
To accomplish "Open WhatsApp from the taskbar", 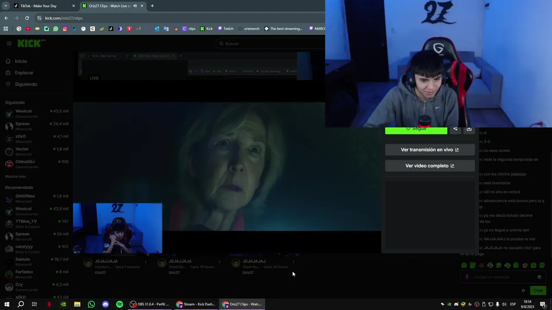I will point(91,304).
